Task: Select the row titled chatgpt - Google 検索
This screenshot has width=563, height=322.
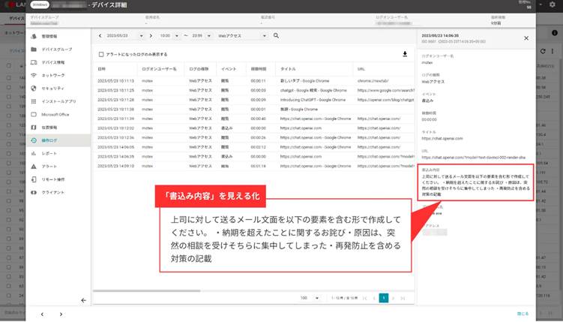Action: coord(253,90)
